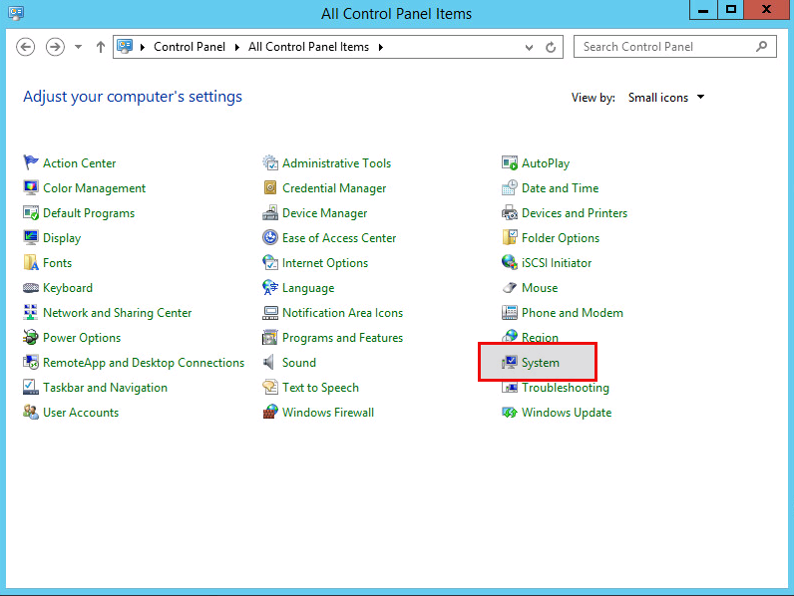The height and width of the screenshot is (596, 794).
Task: Expand the address bar history dropdown arrow
Action: tap(532, 47)
